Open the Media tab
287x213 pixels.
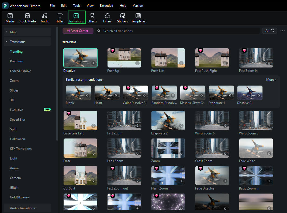(10, 18)
